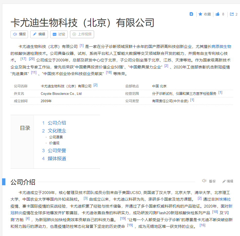Click reference [18] after 科技创业贡献奖
240x236 pixels.
pyautogui.click(x=109, y=73)
